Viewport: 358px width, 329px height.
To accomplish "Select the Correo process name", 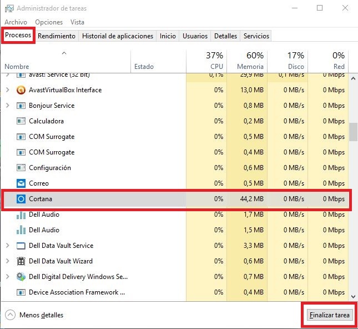I will pos(39,183).
